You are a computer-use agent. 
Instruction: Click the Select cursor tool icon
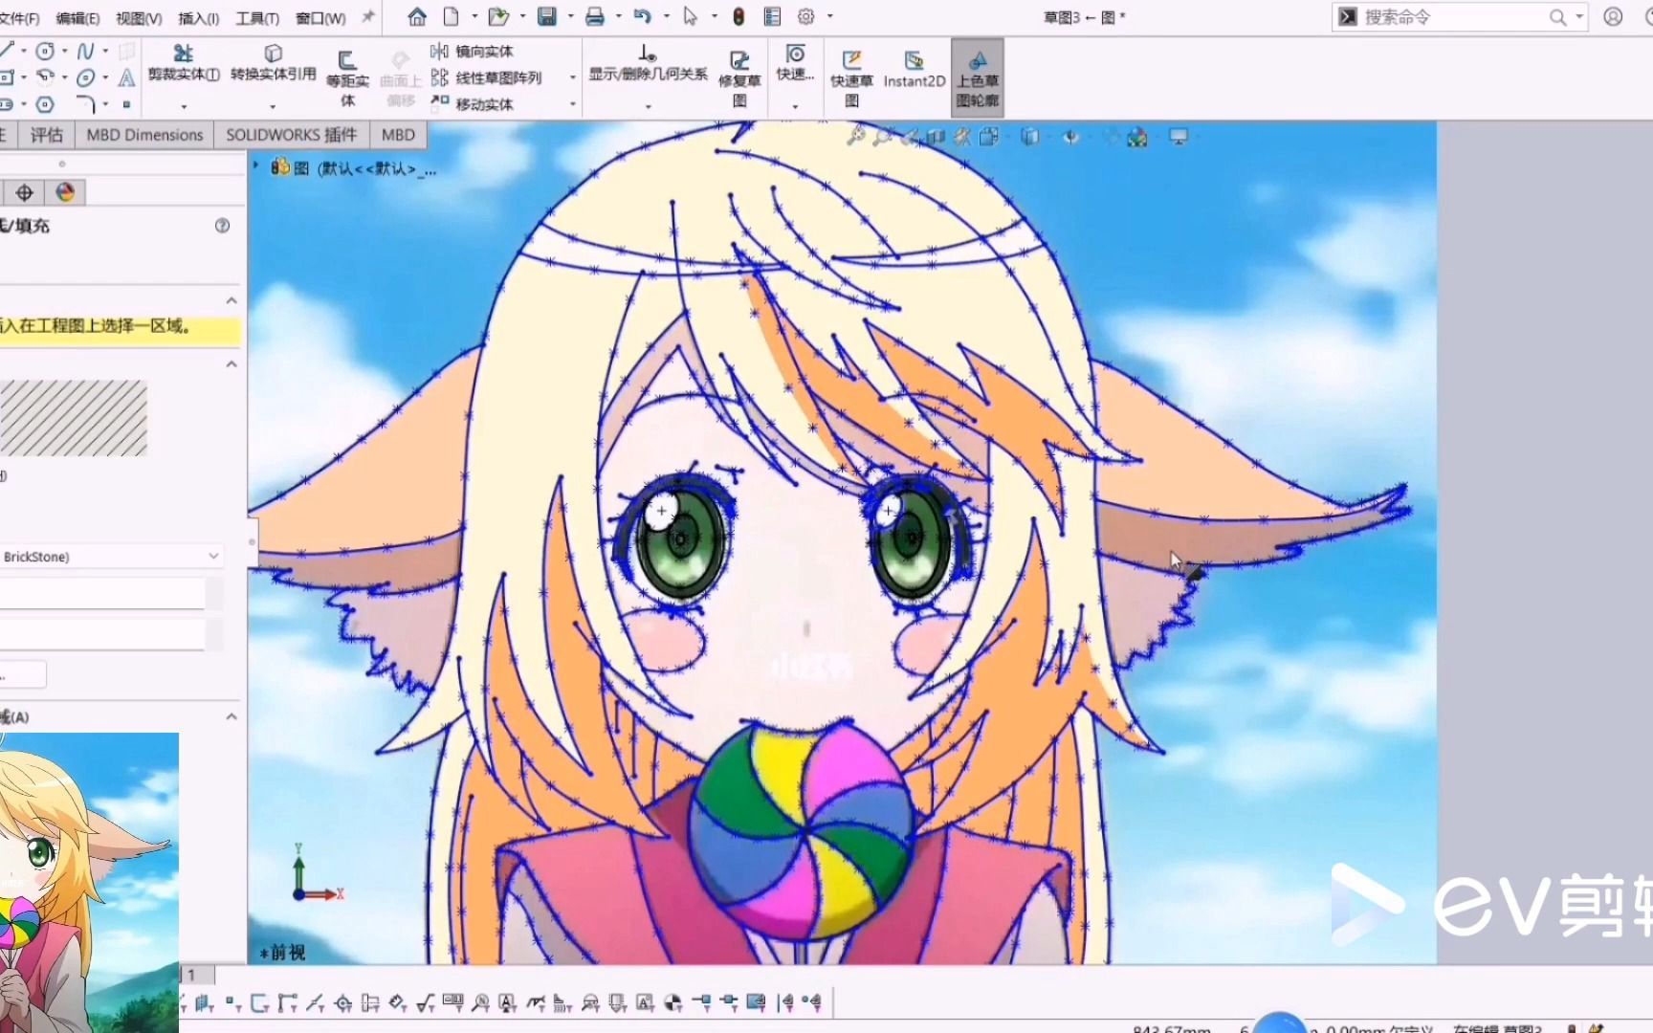pyautogui.click(x=690, y=16)
